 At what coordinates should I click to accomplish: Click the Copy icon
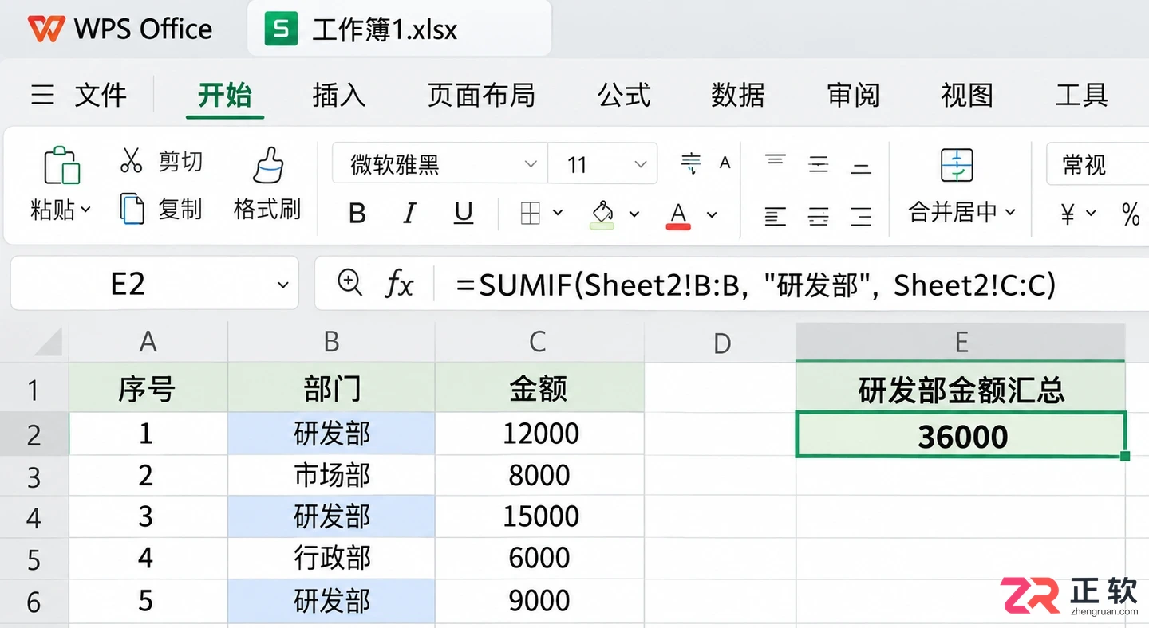click(x=132, y=209)
